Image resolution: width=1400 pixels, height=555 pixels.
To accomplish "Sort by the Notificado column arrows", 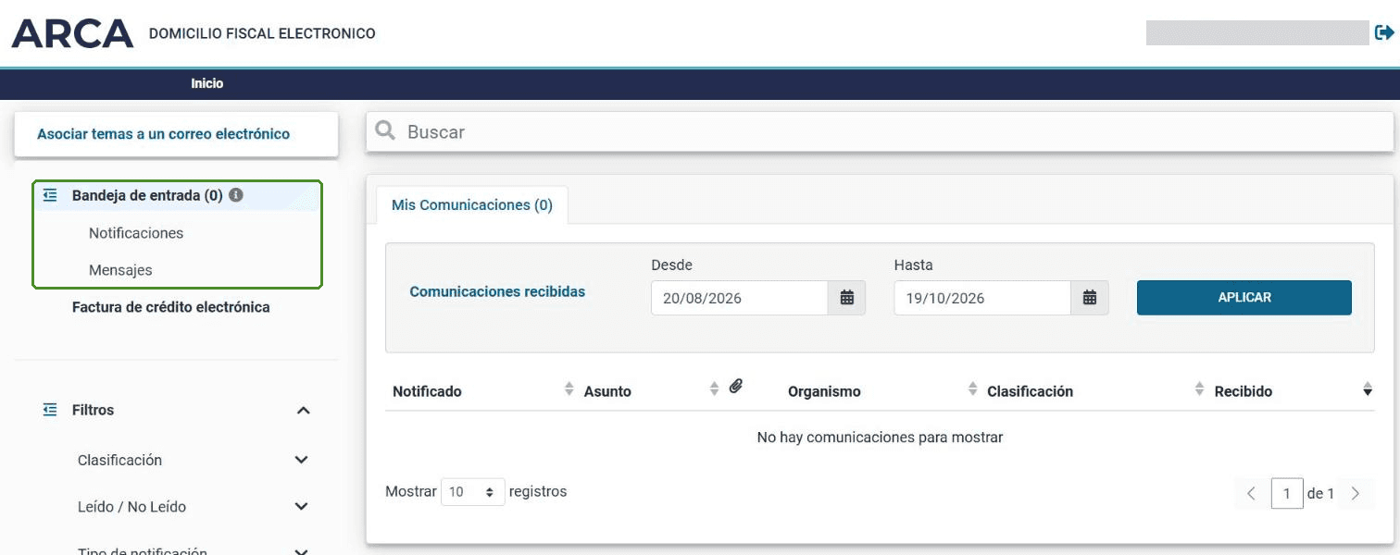I will (x=569, y=389).
